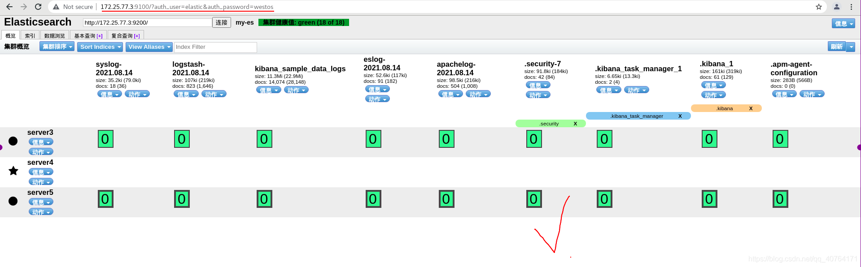Open .kibana_task_manager_1 动作 dropdown
The width and height of the screenshot is (861, 267).
point(637,90)
